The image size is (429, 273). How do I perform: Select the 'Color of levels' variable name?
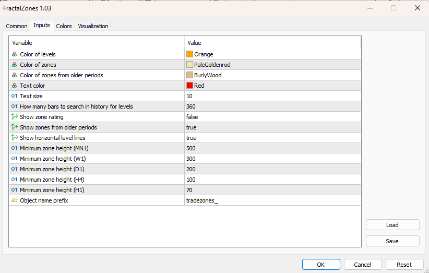[x=38, y=54]
